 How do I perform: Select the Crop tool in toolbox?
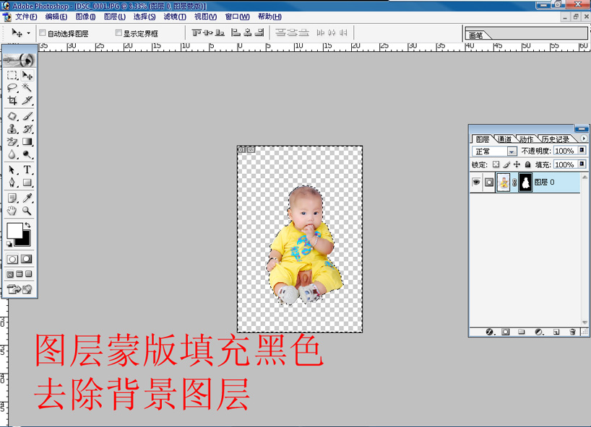12,101
